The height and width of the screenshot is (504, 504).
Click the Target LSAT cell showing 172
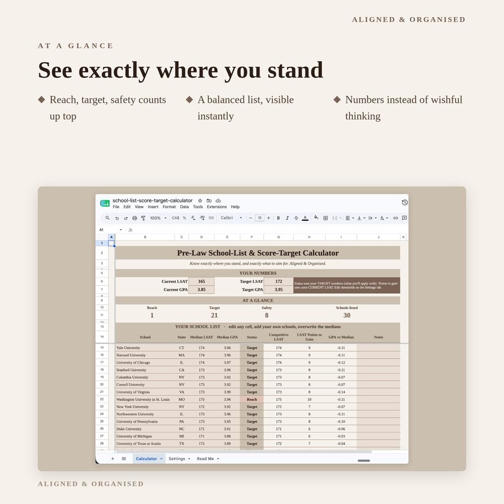[x=279, y=281]
